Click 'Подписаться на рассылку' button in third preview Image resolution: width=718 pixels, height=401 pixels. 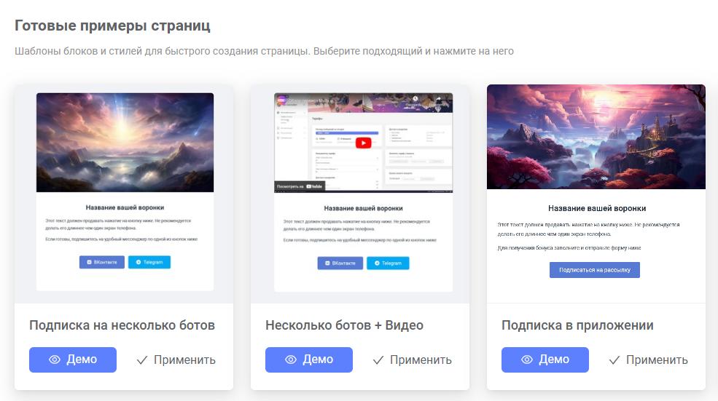[595, 270]
